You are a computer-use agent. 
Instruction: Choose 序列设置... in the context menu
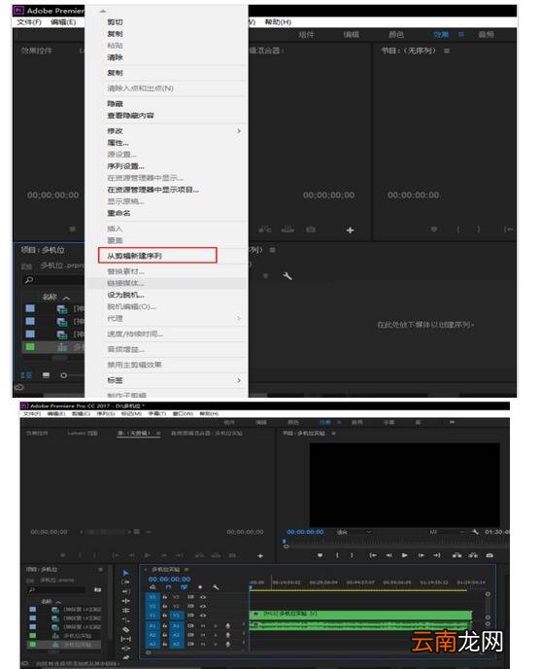[125, 166]
